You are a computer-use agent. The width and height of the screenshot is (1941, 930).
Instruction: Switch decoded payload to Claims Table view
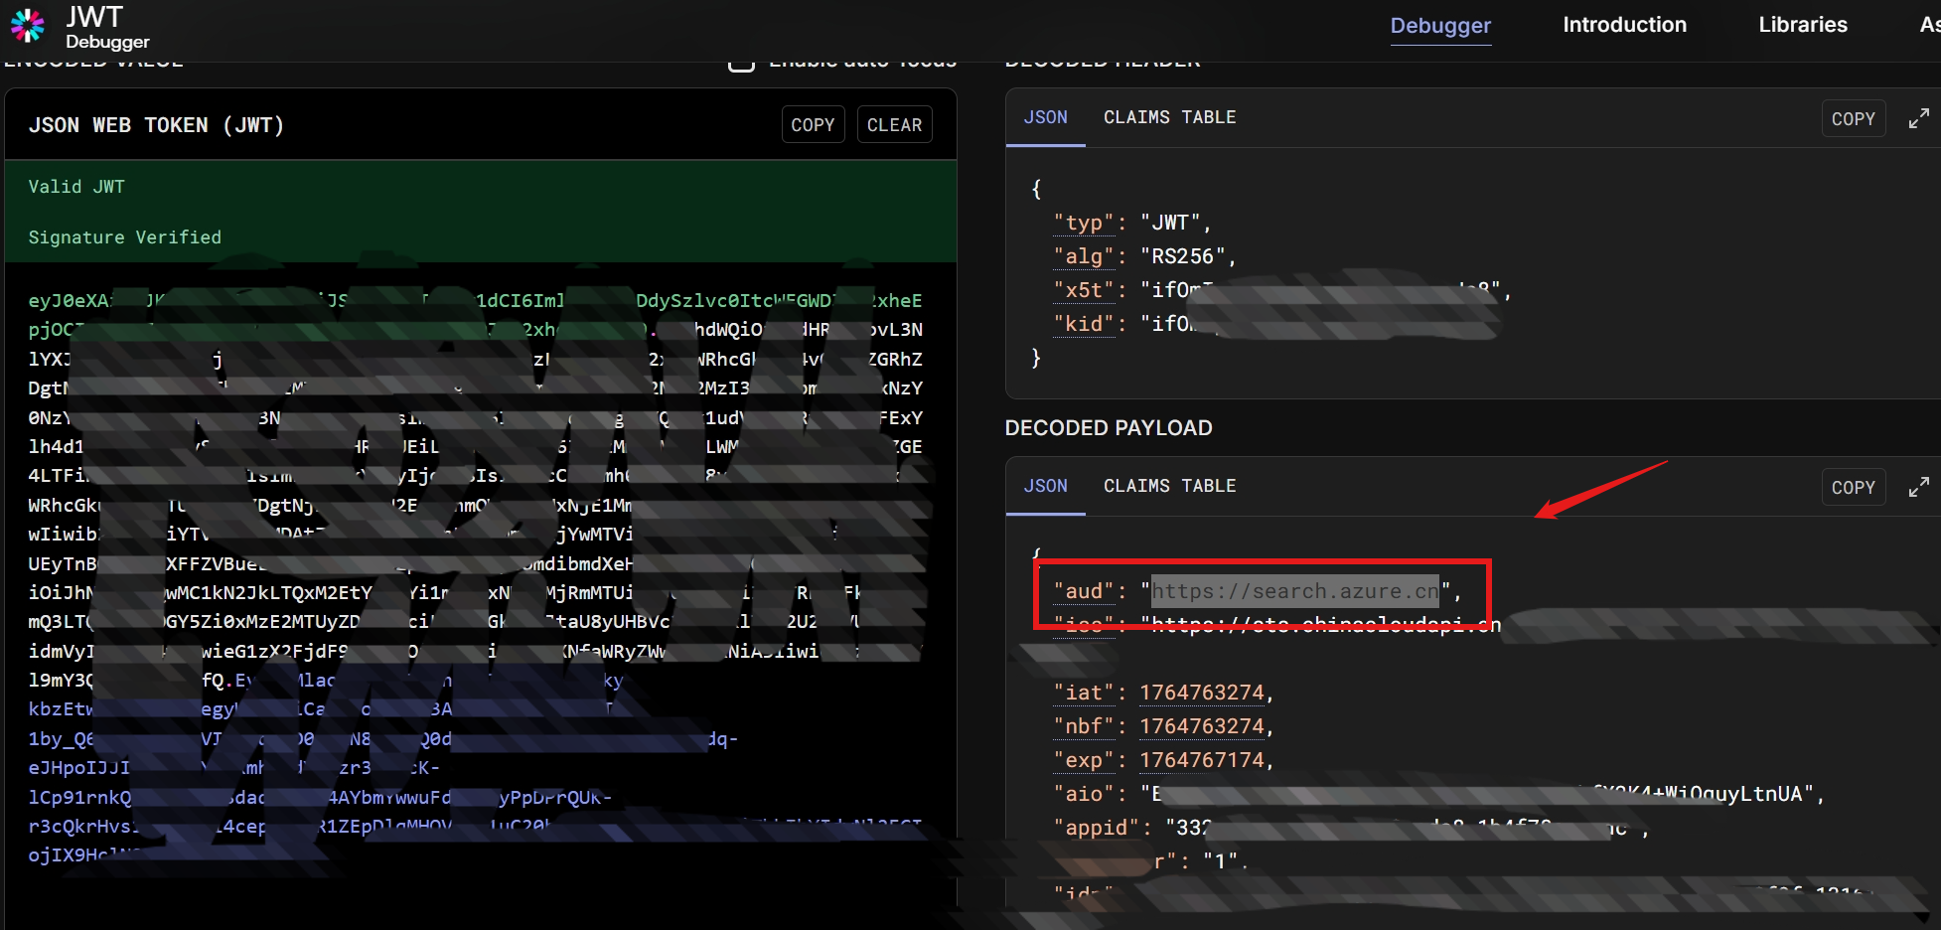point(1169,486)
